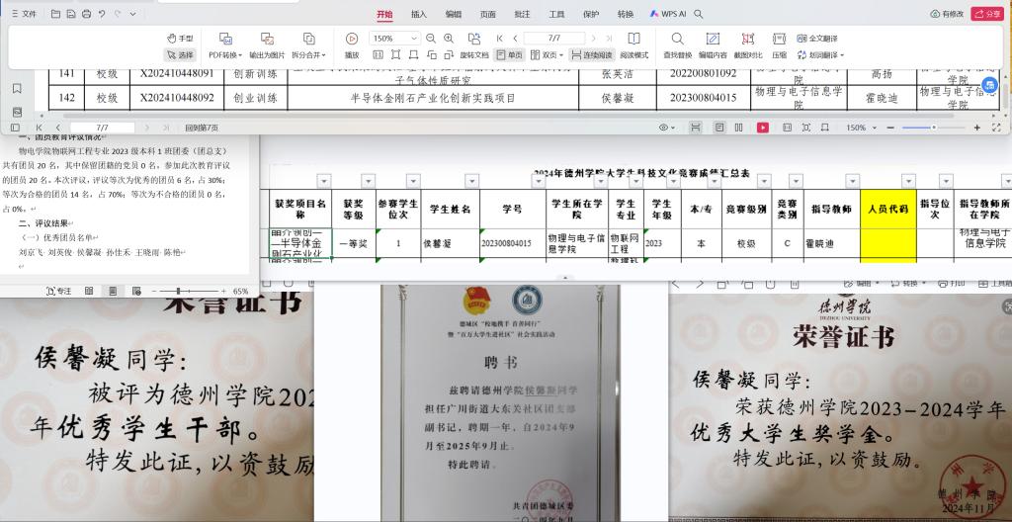Jump to first page in top toolbar

tap(500, 39)
